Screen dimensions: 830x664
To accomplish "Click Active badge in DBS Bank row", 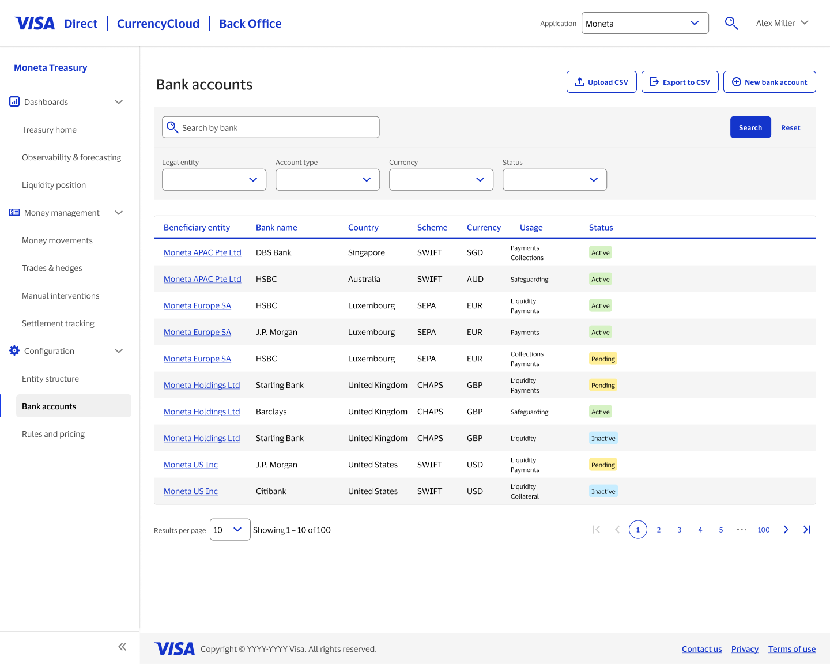I will [601, 252].
